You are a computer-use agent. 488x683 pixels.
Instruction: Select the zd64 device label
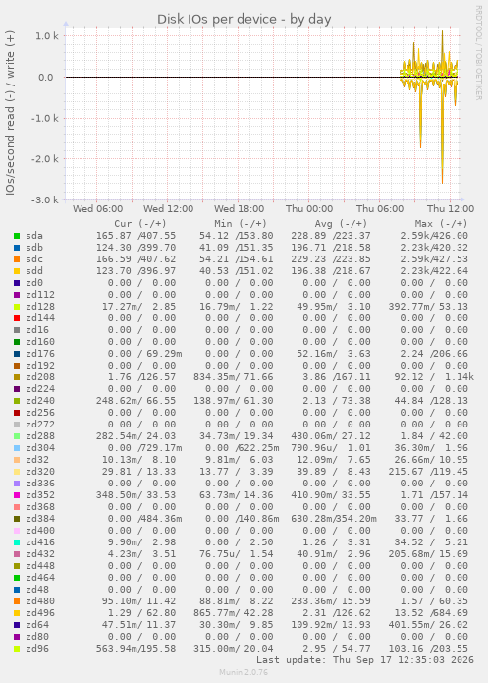(37, 625)
